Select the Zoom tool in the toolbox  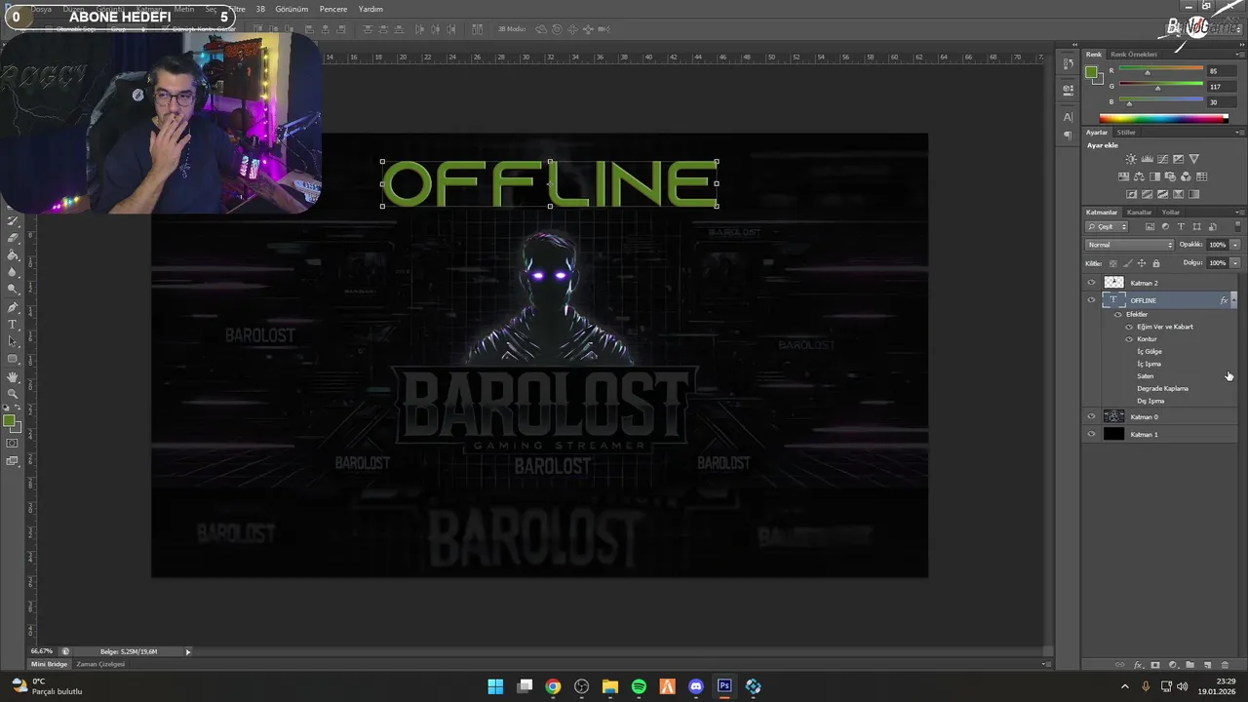tap(13, 395)
